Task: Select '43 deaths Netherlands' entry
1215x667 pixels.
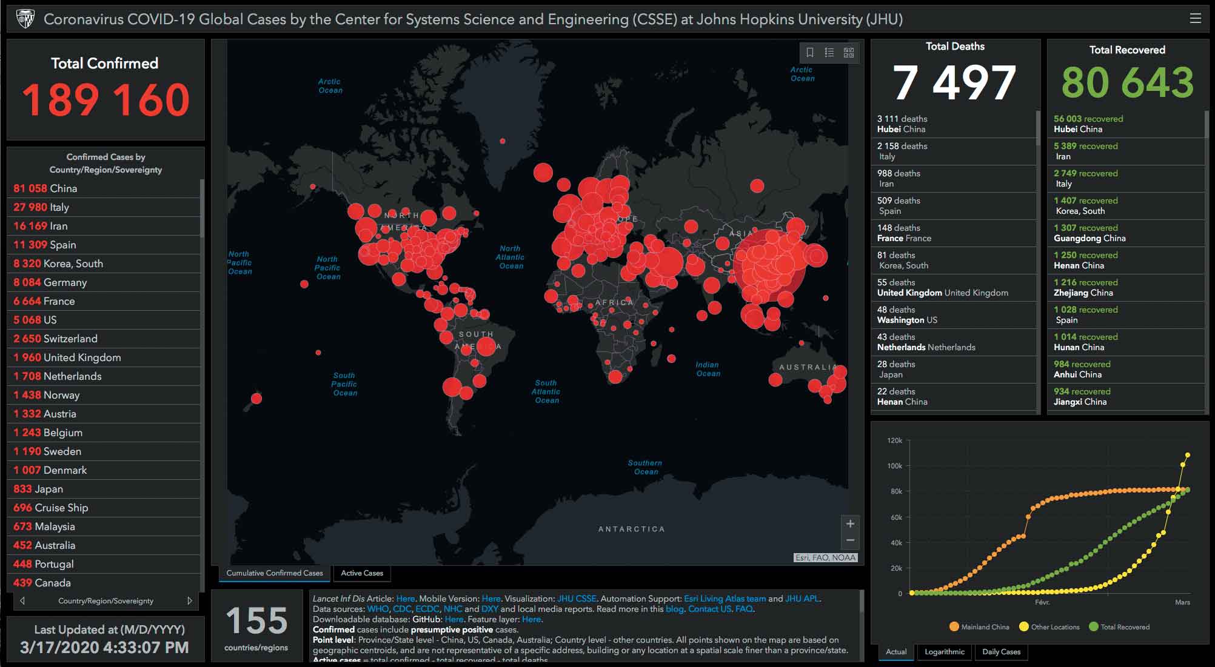Action: click(954, 342)
